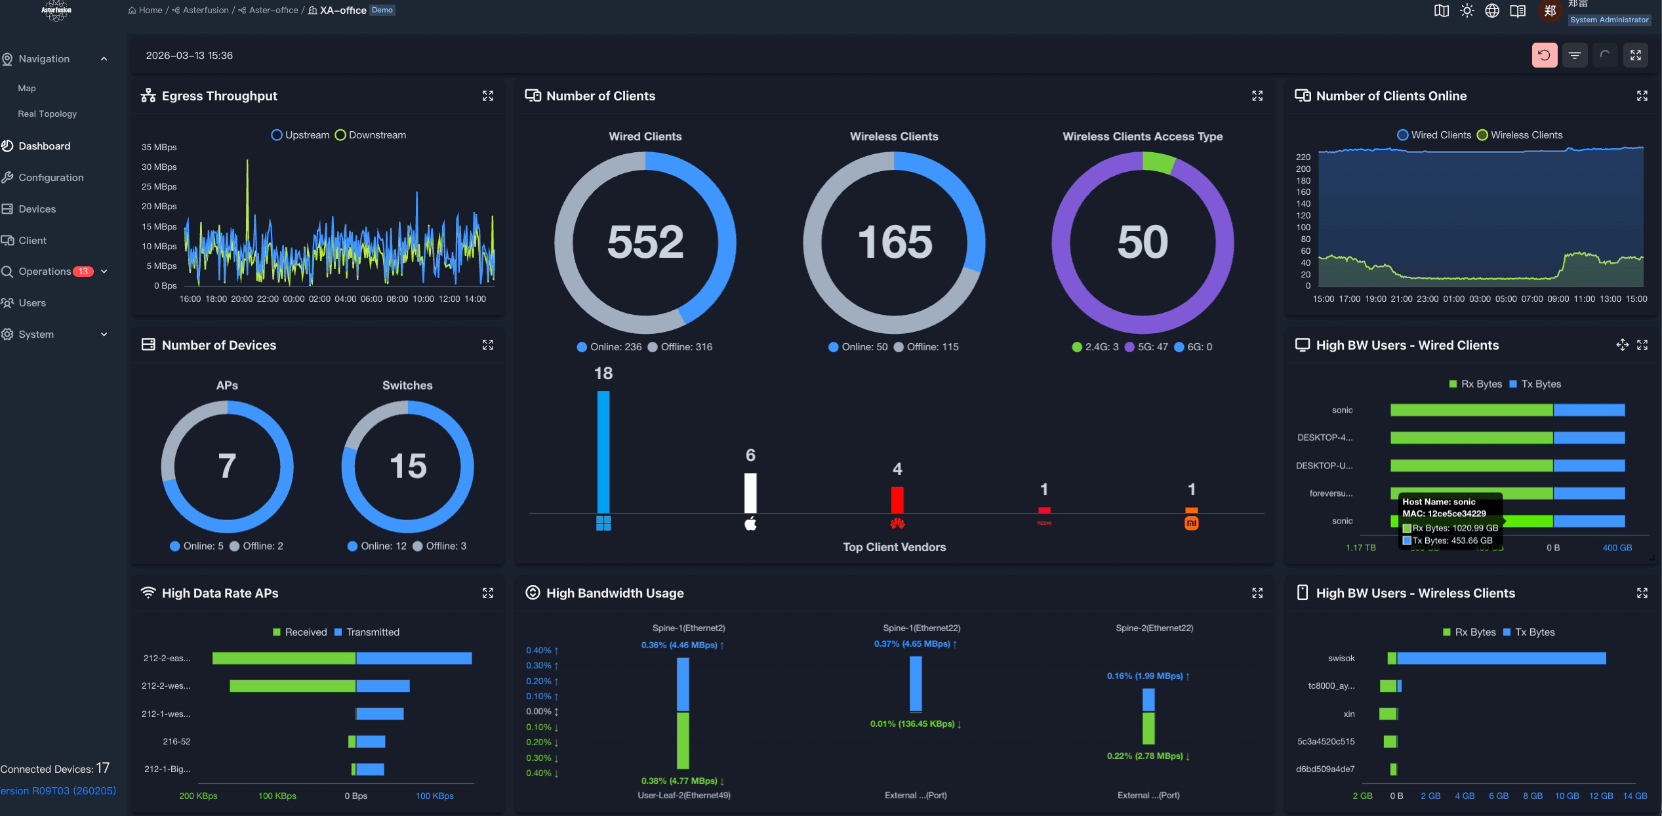Expand Egress Throughput widget to fullscreen
The width and height of the screenshot is (1662, 816).
[488, 96]
